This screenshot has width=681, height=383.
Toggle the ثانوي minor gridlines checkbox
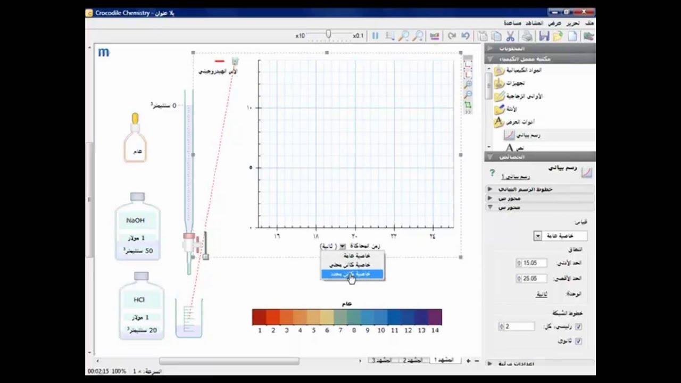578,341
